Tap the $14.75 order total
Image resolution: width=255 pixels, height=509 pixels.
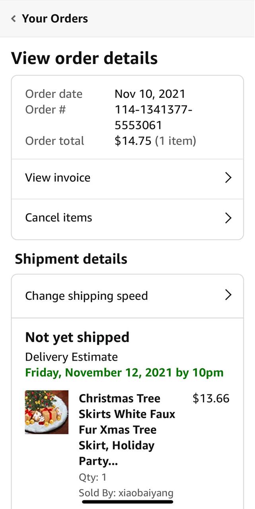click(133, 141)
